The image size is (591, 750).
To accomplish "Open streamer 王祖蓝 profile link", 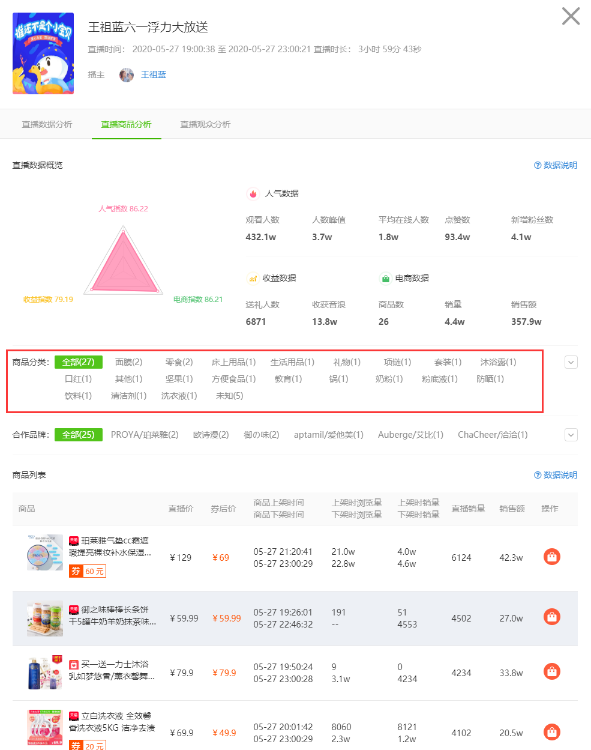I will (154, 74).
